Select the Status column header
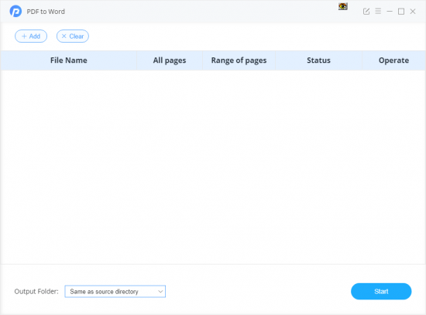Viewport: 426px width, 315px height. pos(318,61)
